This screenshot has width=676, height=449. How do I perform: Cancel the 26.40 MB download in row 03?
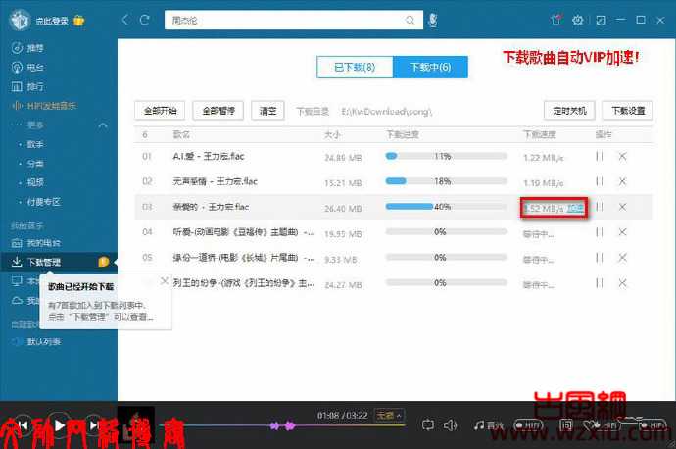tap(622, 207)
